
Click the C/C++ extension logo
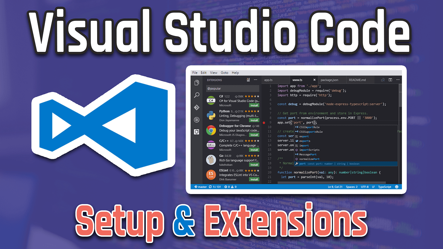click(x=211, y=145)
